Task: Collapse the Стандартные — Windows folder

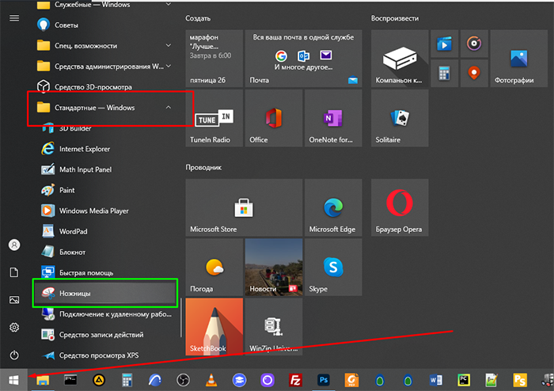Action: 105,108
